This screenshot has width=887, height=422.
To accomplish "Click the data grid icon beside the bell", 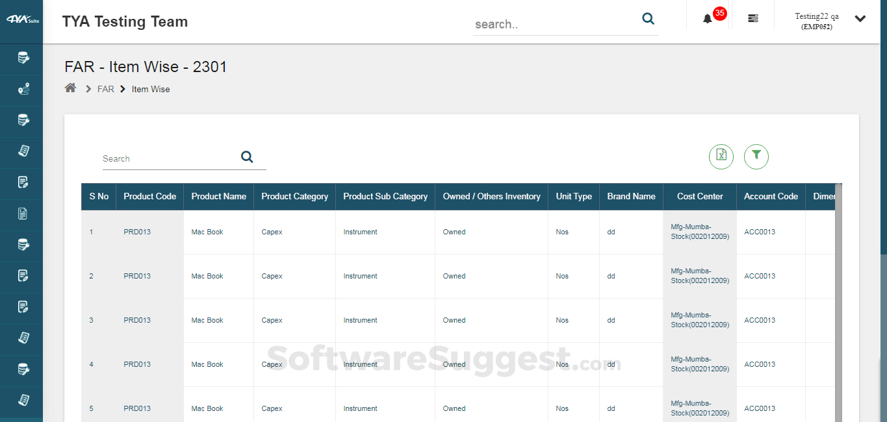I will [x=753, y=18].
